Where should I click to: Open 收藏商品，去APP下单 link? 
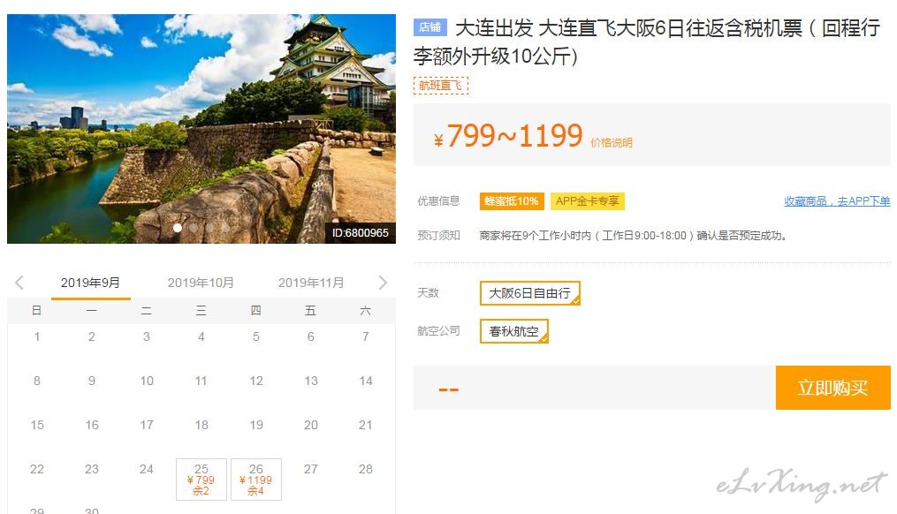click(x=837, y=201)
